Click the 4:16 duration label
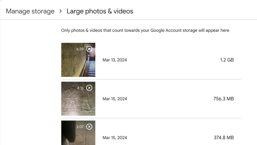 pyautogui.click(x=80, y=88)
